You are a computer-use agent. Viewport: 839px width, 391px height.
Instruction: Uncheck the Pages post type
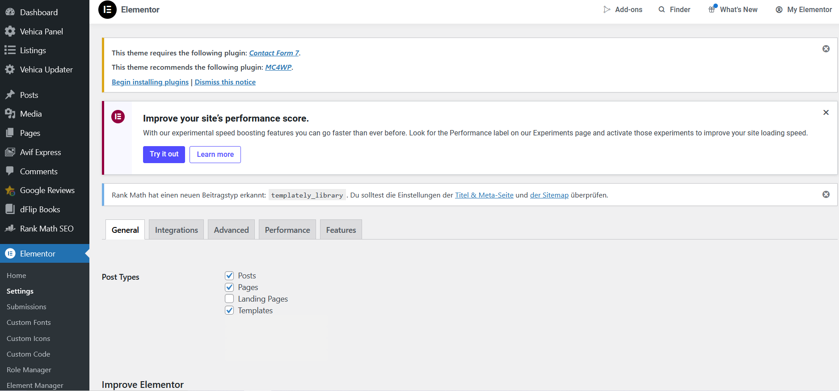pos(229,287)
